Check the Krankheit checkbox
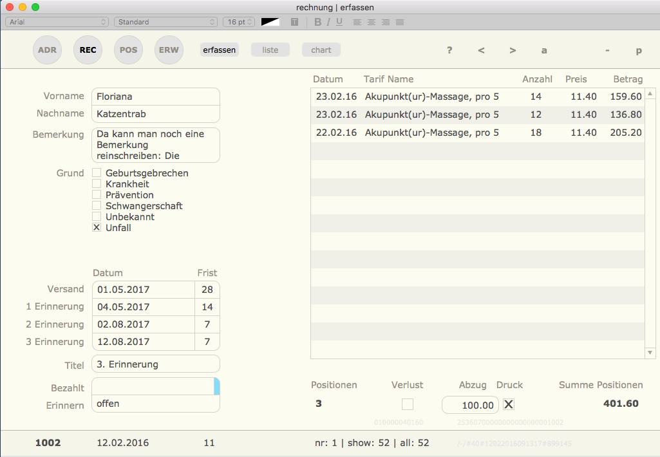 click(x=97, y=184)
